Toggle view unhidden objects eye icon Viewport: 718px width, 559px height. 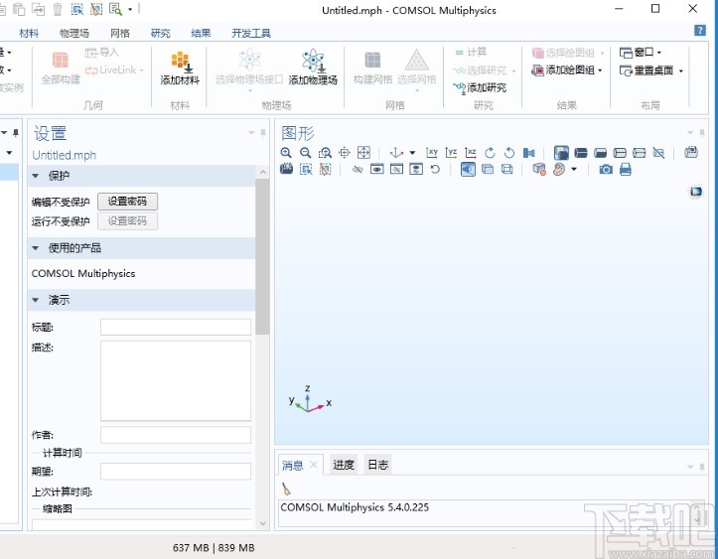point(376,170)
